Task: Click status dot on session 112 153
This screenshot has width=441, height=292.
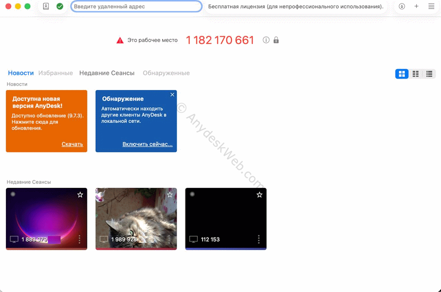Action: tap(192, 194)
